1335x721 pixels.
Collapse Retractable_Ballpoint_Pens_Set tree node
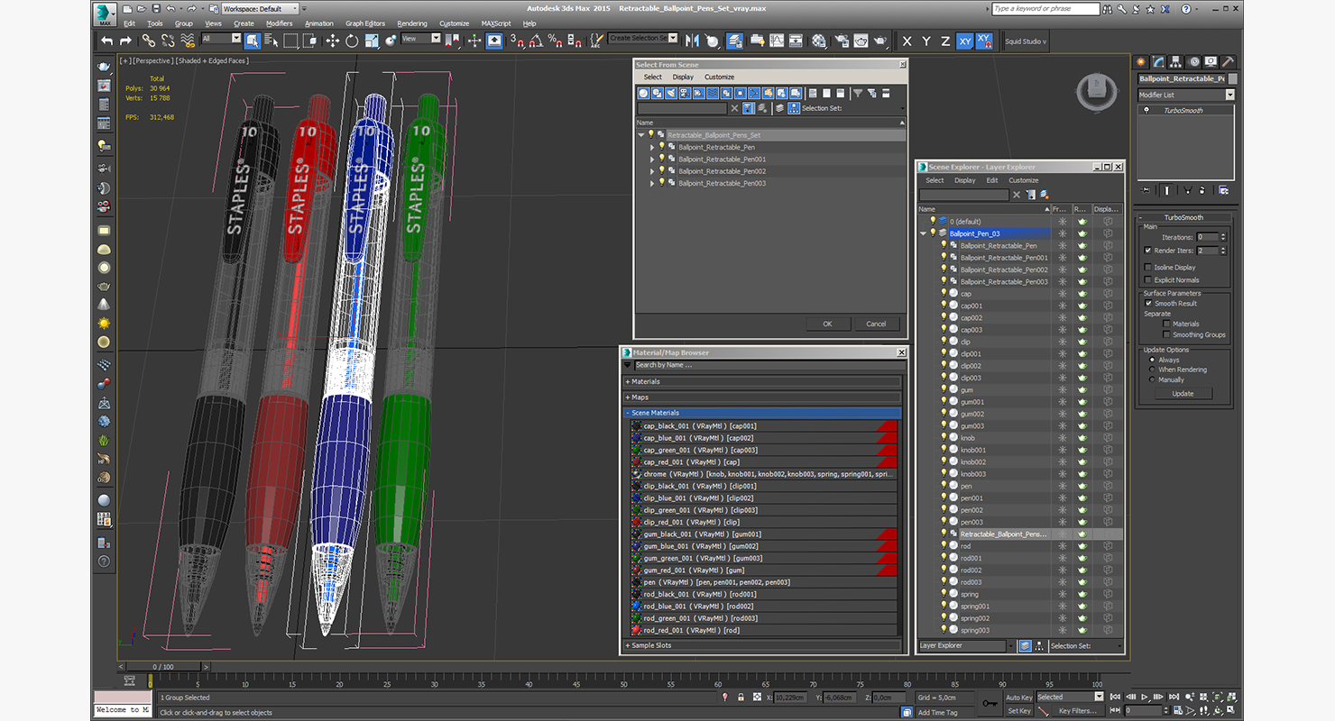point(641,135)
